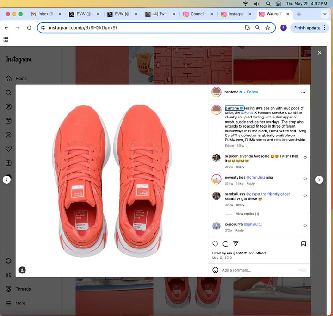333x316 pixels.
Task: Open a new browser tab
Action: point(299,14)
